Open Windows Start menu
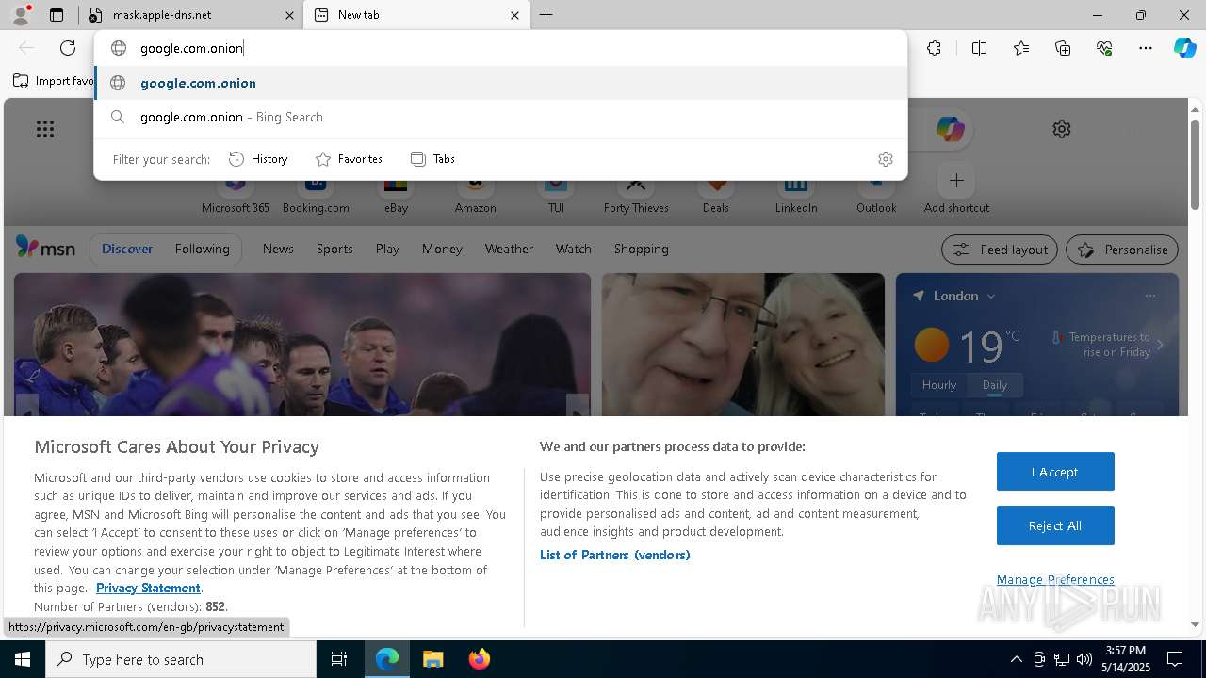The height and width of the screenshot is (678, 1206). [23, 659]
